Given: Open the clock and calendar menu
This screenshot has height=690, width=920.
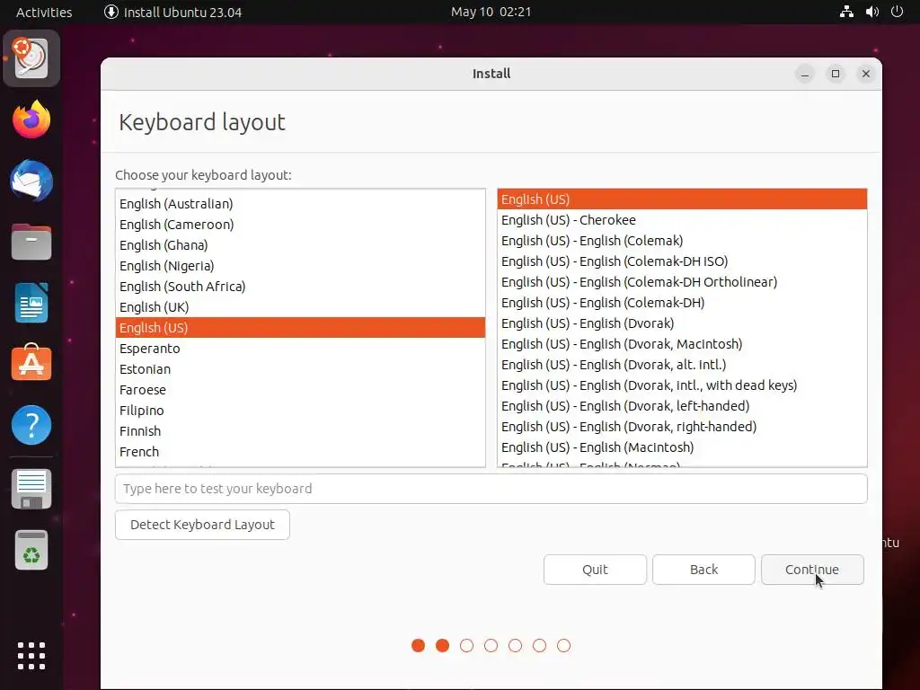Looking at the screenshot, I should [491, 12].
